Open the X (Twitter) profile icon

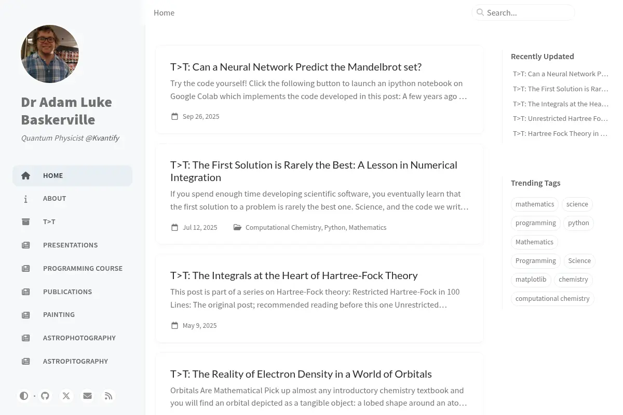pyautogui.click(x=66, y=396)
